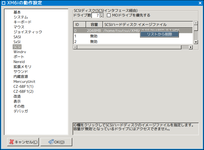Increase drive count with up arrow
204x150 pixels.
pyautogui.click(x=102, y=14)
